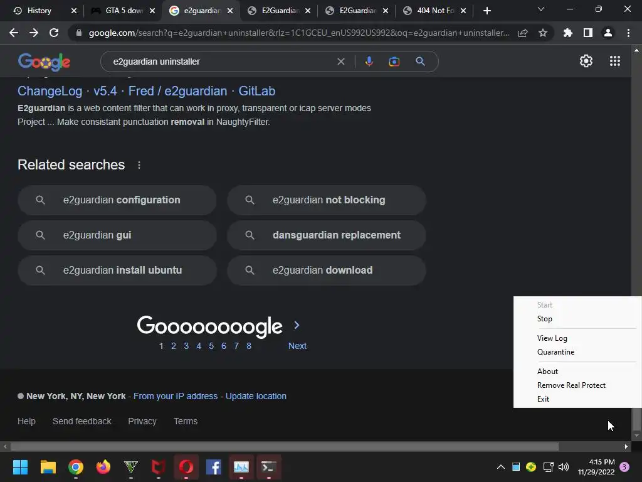Click Update location link
This screenshot has height=482, width=642.
point(256,397)
